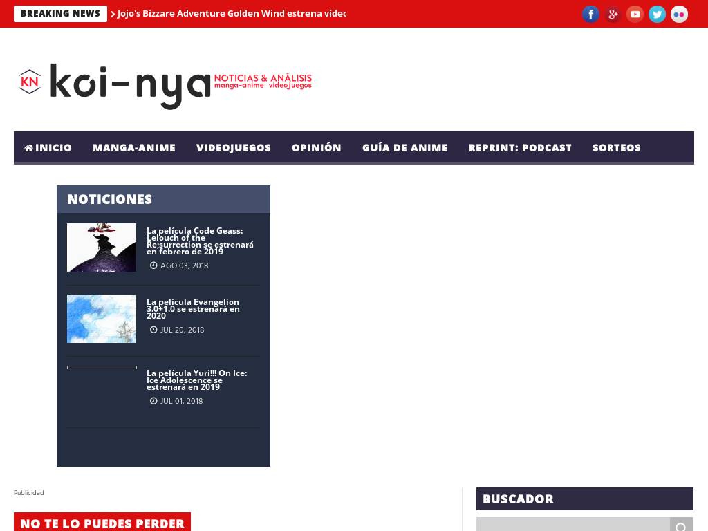Open the Videojuegos menu
Viewport: 708px width, 531px height.
coord(234,148)
